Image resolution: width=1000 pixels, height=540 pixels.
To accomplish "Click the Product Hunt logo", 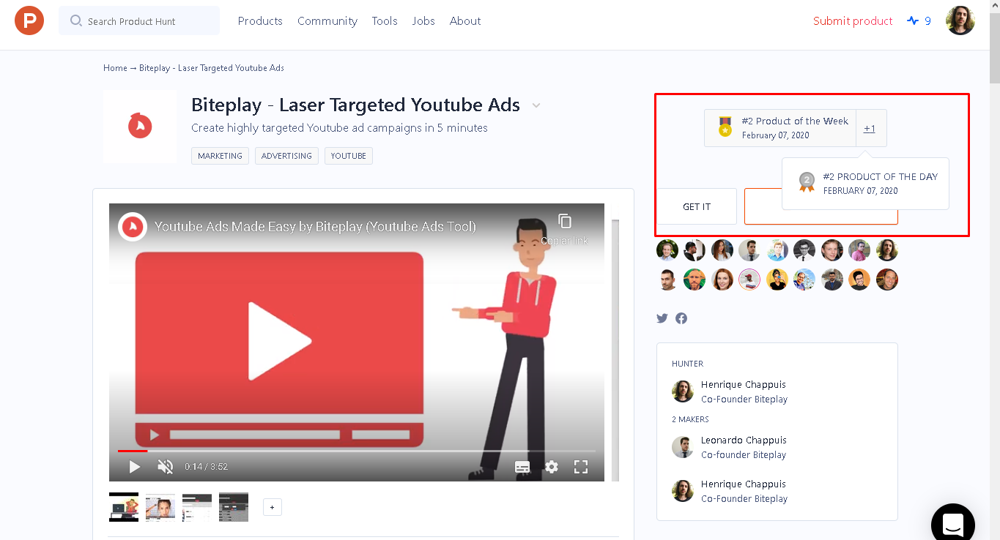I will [29, 20].
